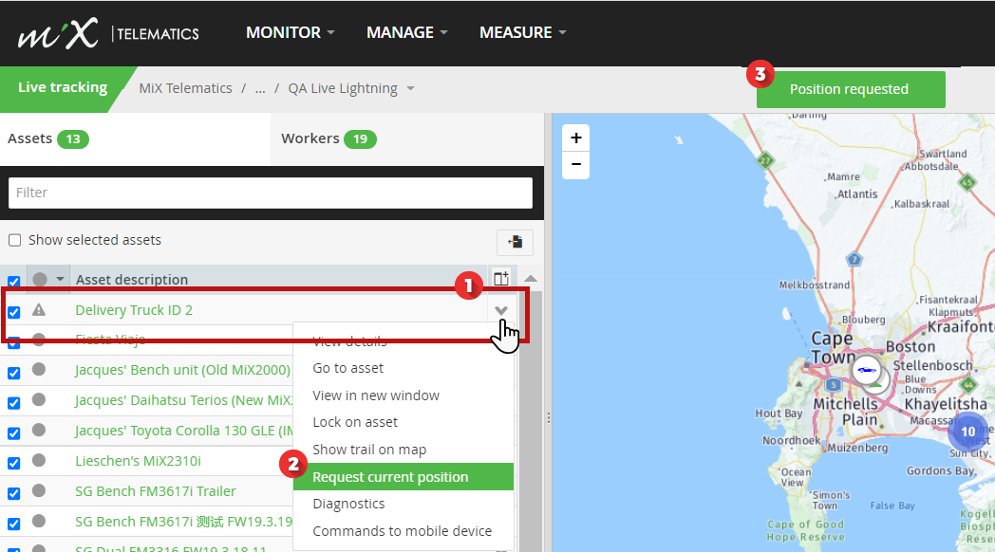Click into the asset Filter input field
The image size is (995, 552).
(x=271, y=193)
